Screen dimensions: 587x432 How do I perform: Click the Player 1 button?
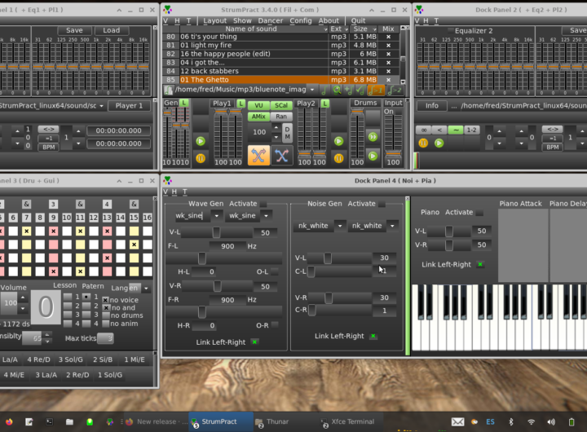point(129,105)
